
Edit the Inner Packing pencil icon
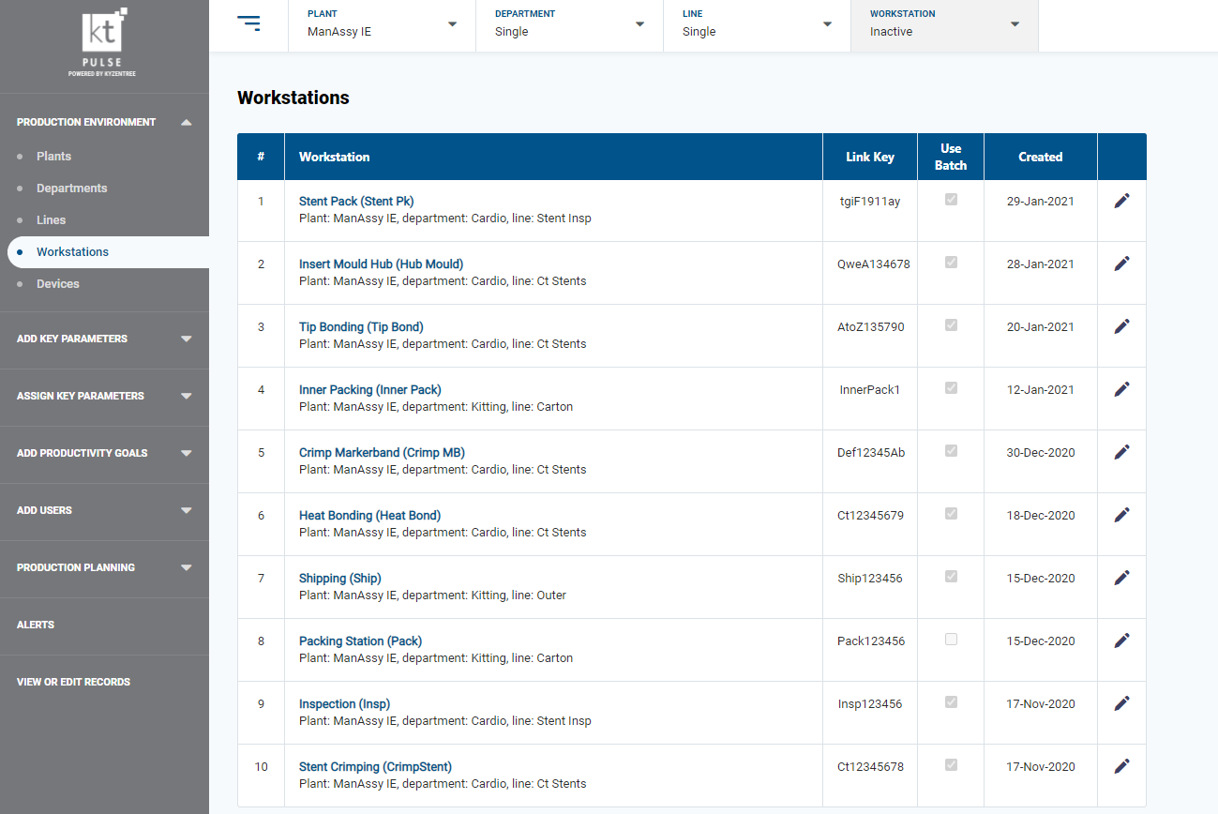(x=1121, y=389)
